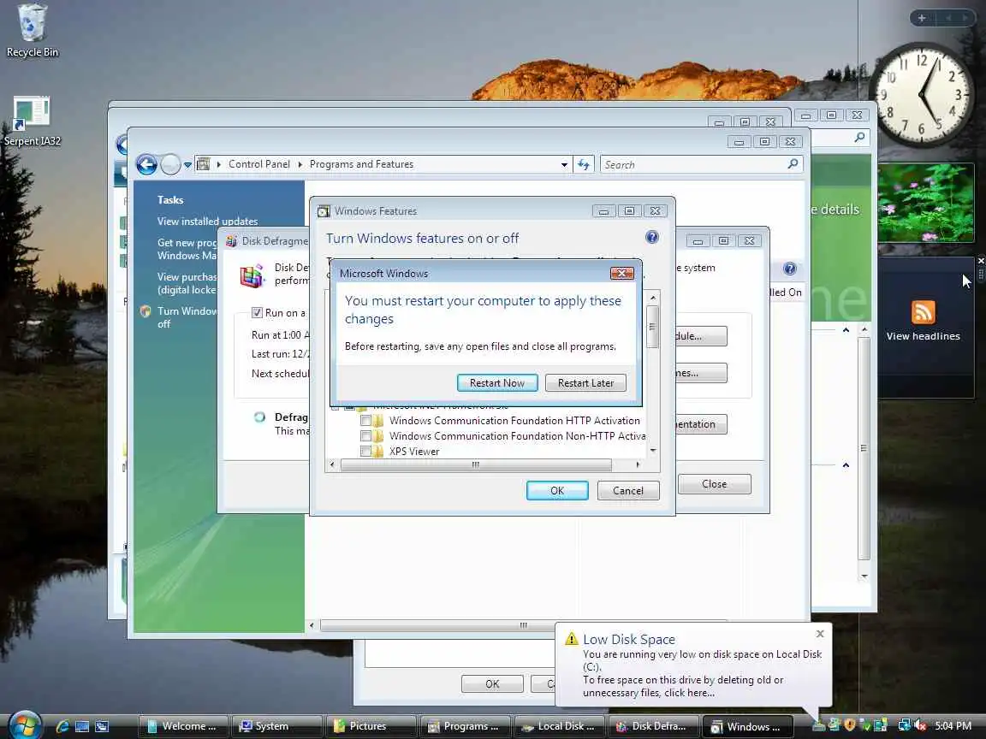Open Turn Windows features on or off link

click(187, 317)
